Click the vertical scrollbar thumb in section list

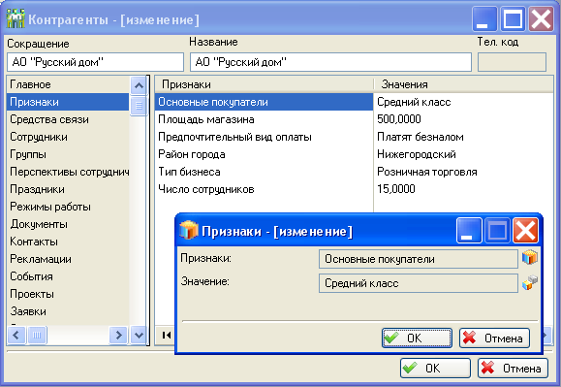point(139,106)
